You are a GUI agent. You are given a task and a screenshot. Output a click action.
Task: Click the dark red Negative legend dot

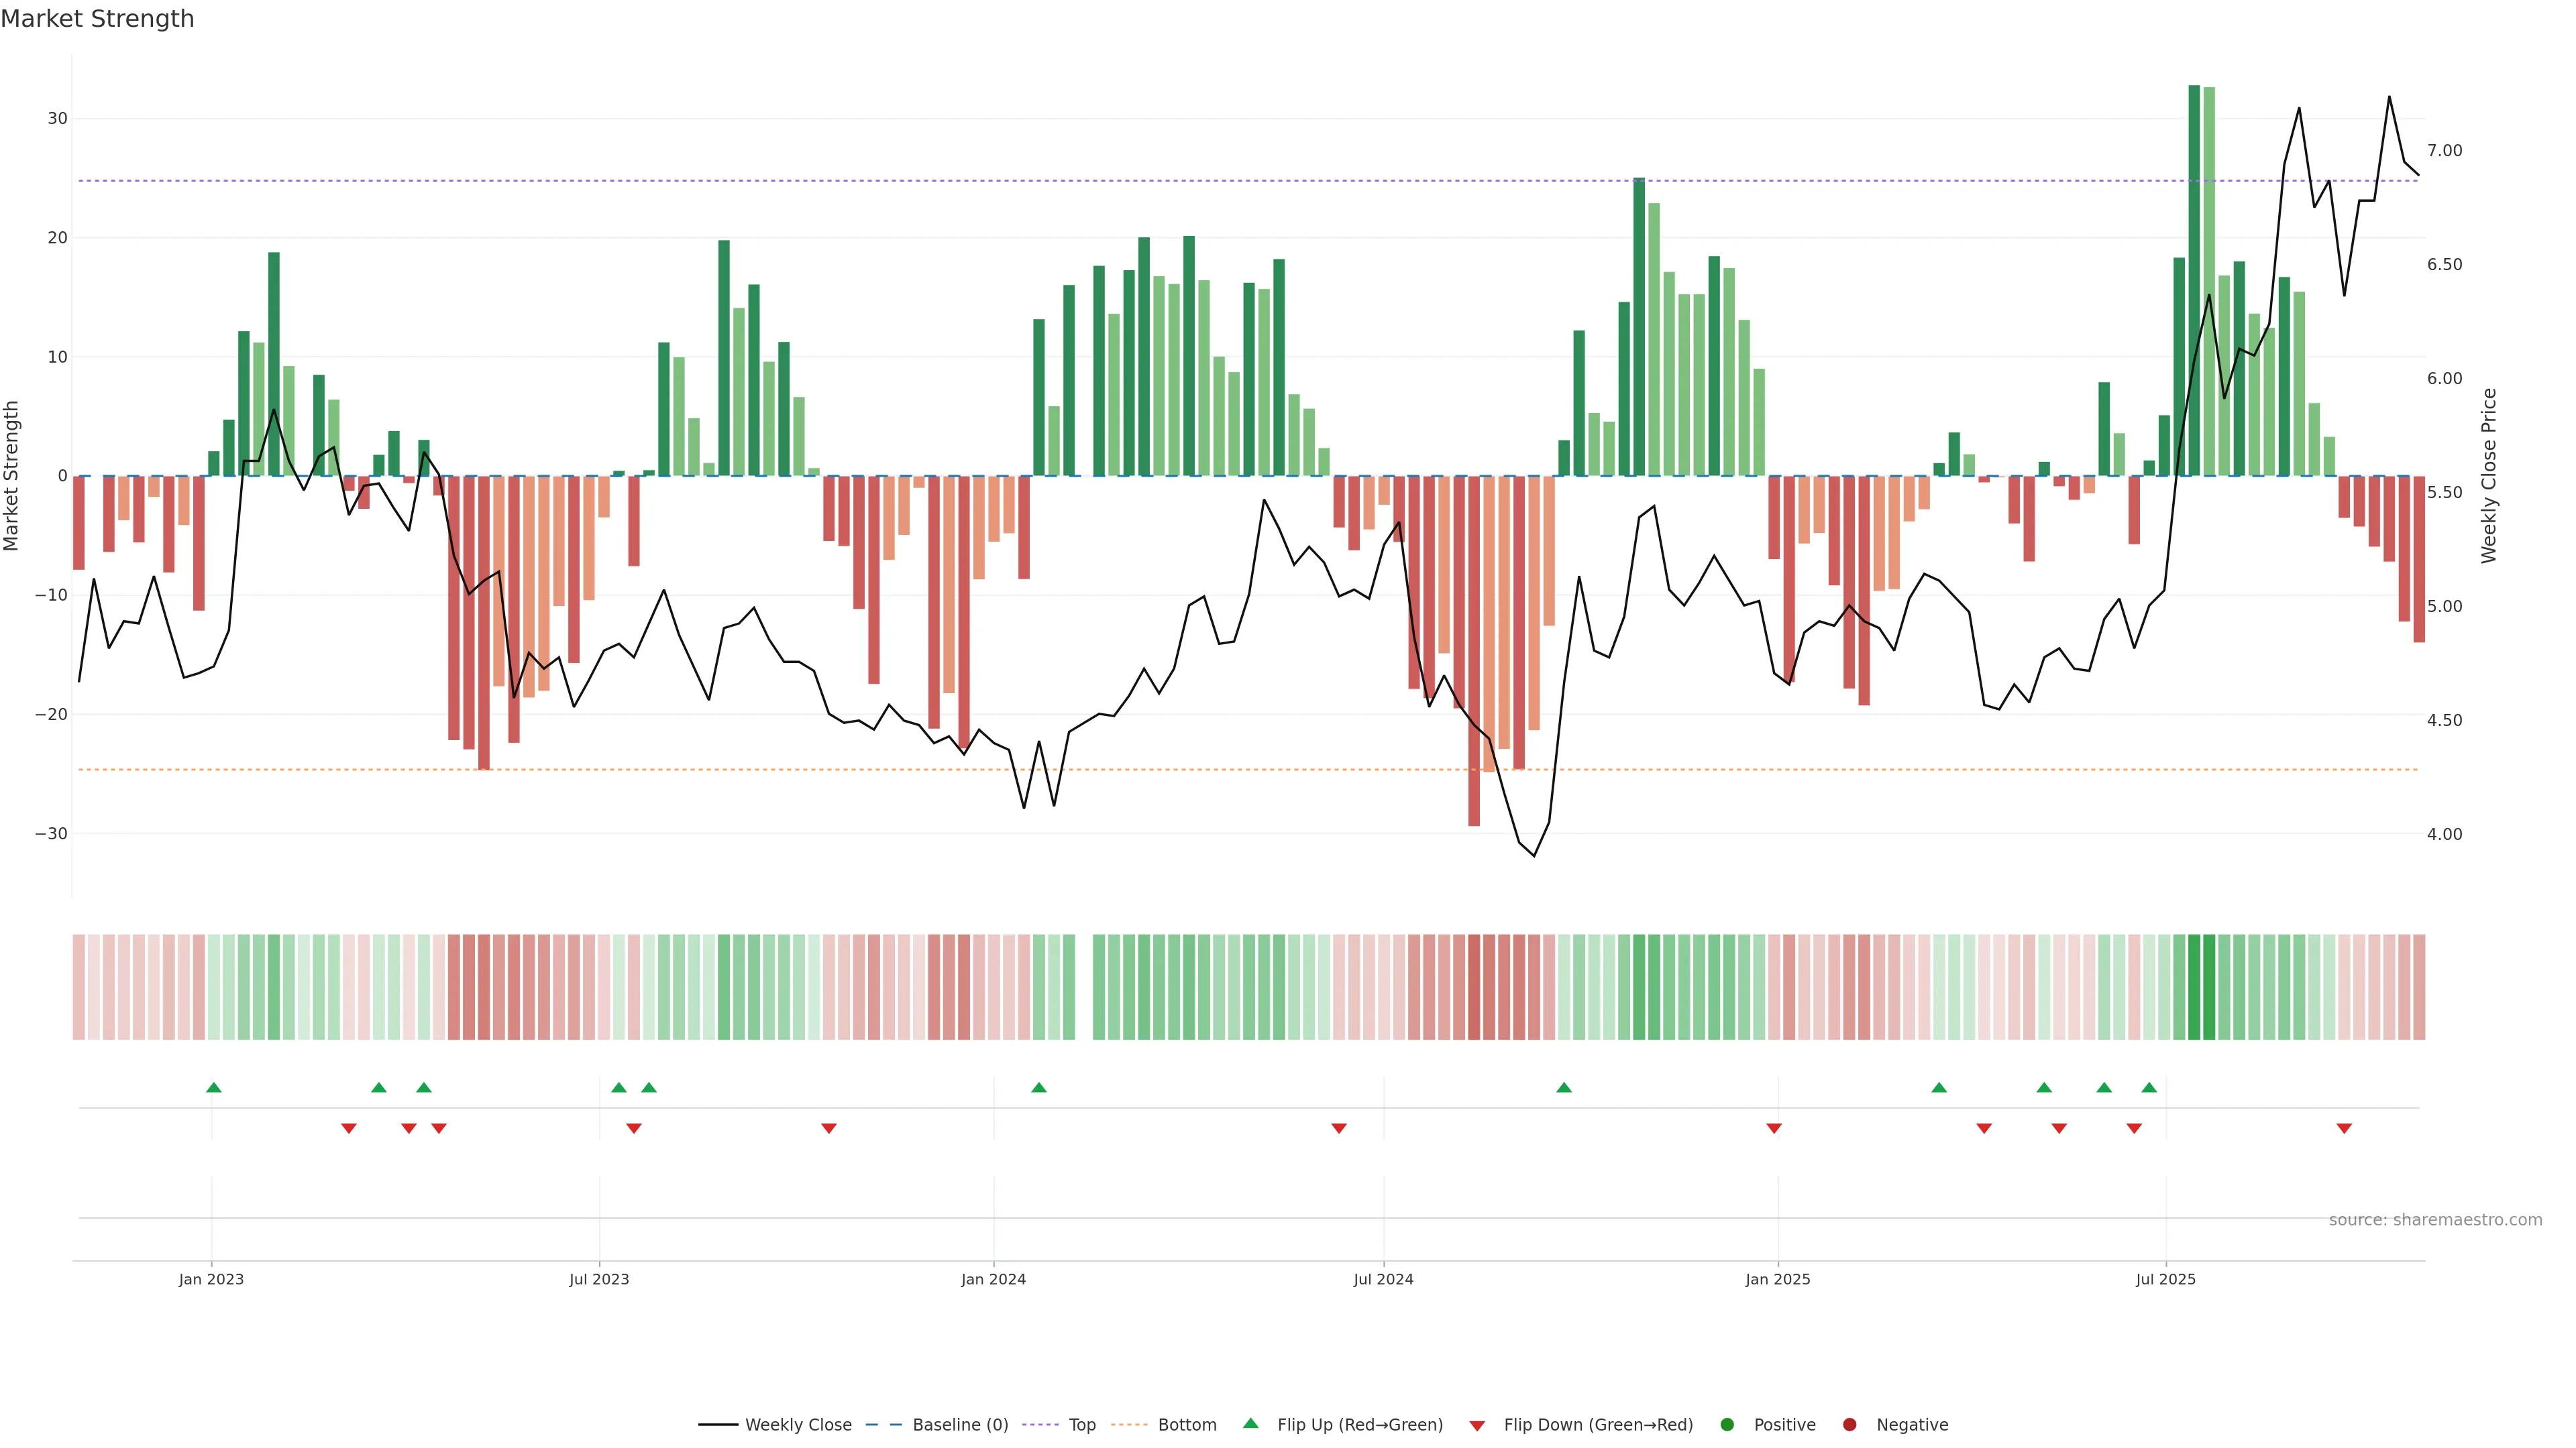1849,1425
